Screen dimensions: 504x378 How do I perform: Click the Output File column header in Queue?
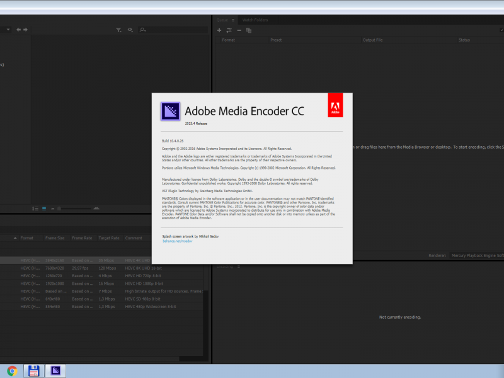click(372, 40)
